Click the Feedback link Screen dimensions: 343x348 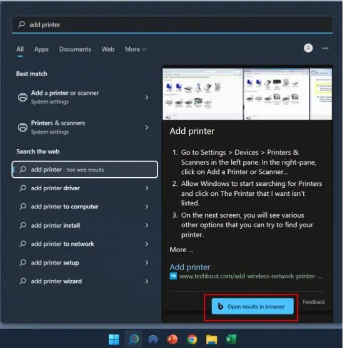[x=314, y=302]
